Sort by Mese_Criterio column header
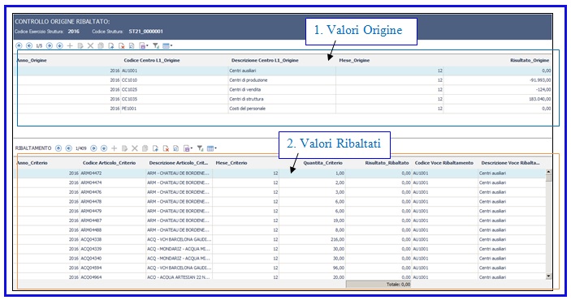The height and width of the screenshot is (300, 571). pos(231,163)
